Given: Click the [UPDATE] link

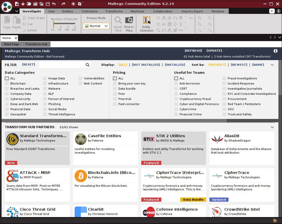Looking at the screenshot, I should pyautogui.click(x=214, y=51).
